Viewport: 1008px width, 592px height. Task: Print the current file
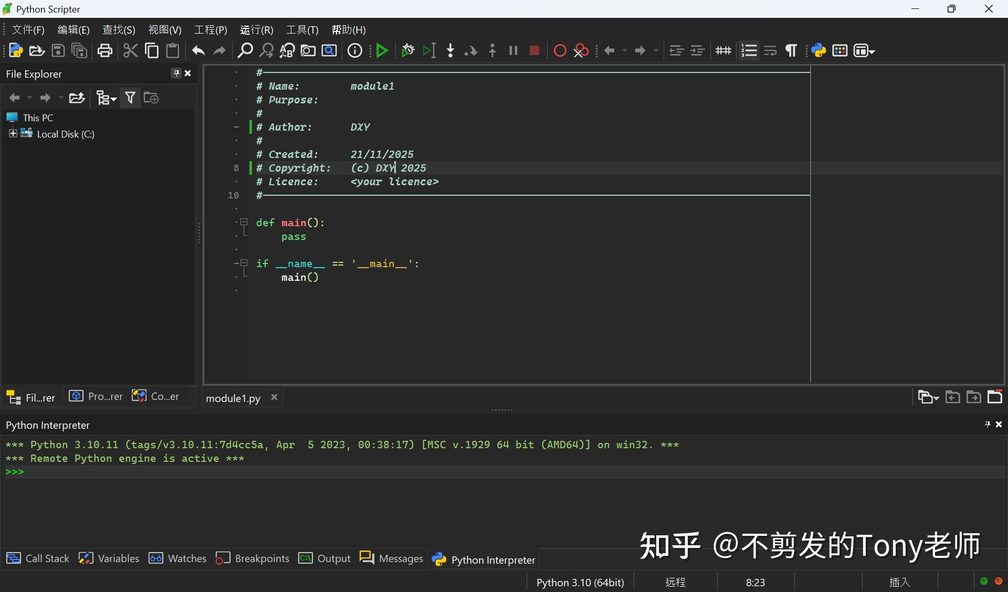pos(104,50)
